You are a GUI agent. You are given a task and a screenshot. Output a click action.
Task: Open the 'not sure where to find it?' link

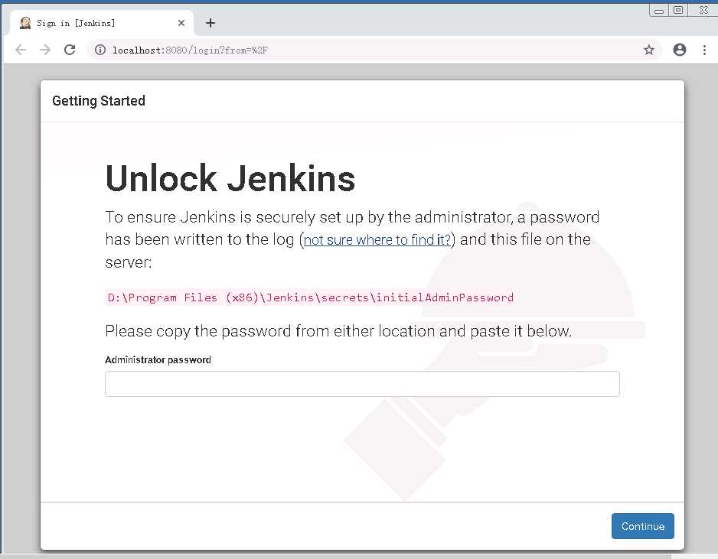tap(377, 239)
